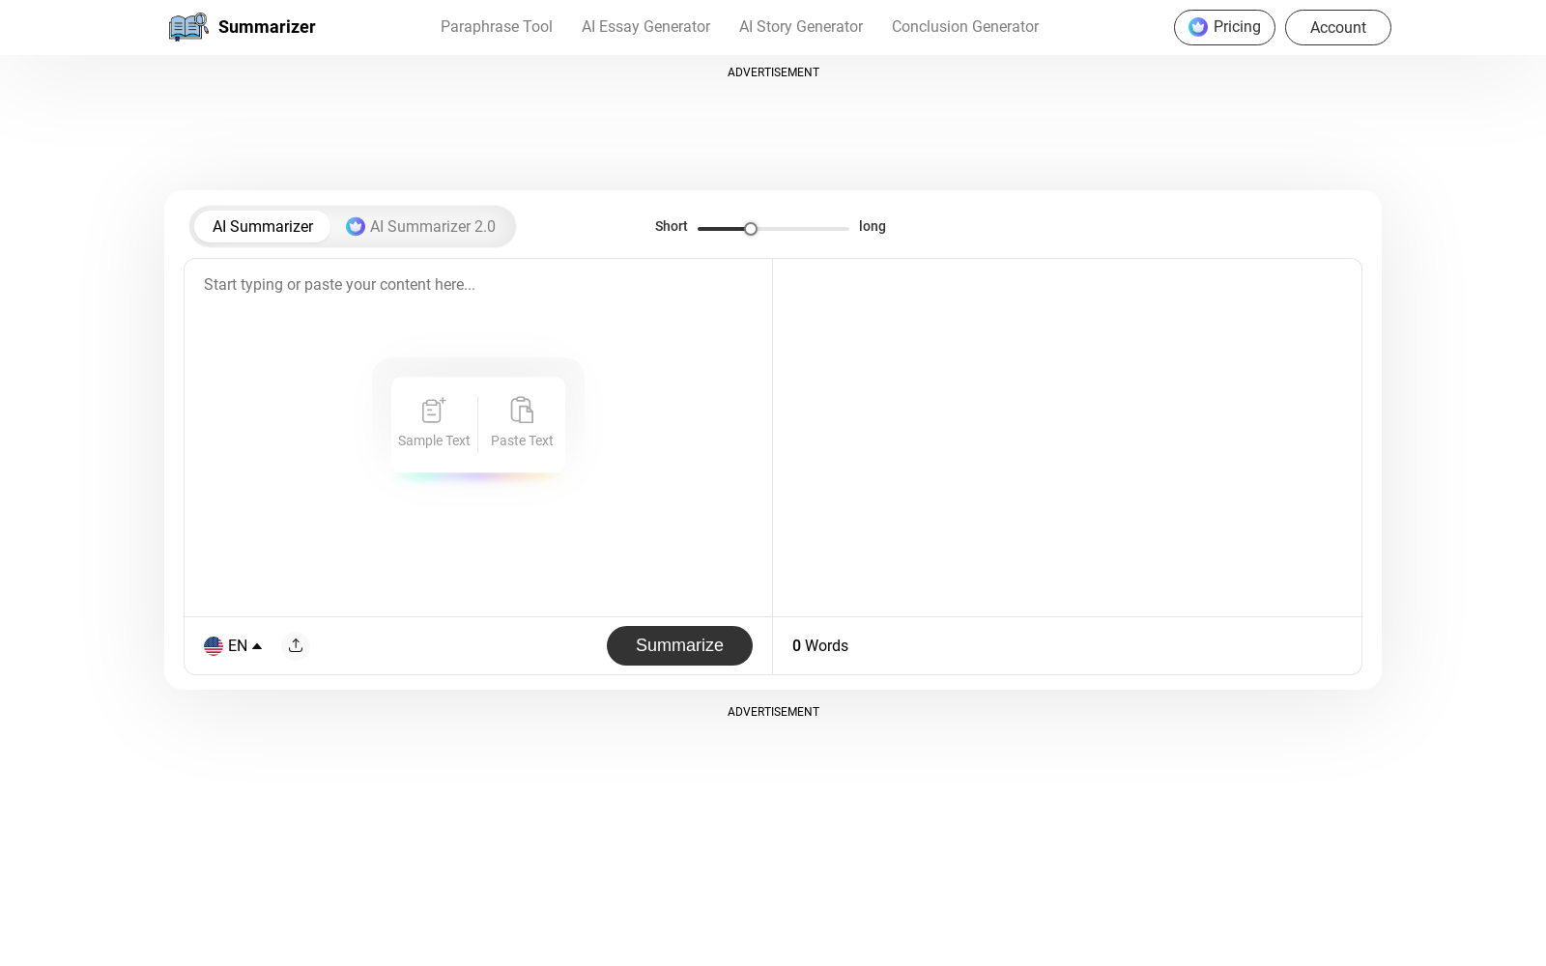This screenshot has height=966, width=1546.
Task: Select the AI Summarizer tab
Action: click(263, 226)
